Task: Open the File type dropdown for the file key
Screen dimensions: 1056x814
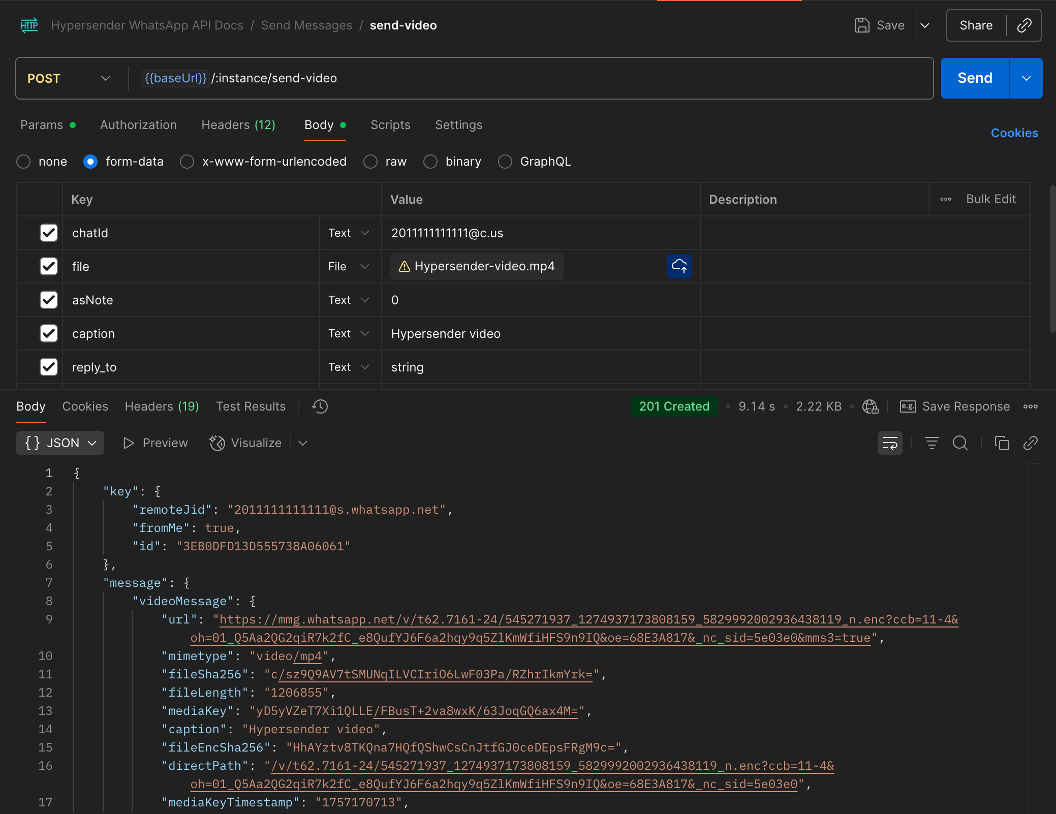Action: coord(349,266)
